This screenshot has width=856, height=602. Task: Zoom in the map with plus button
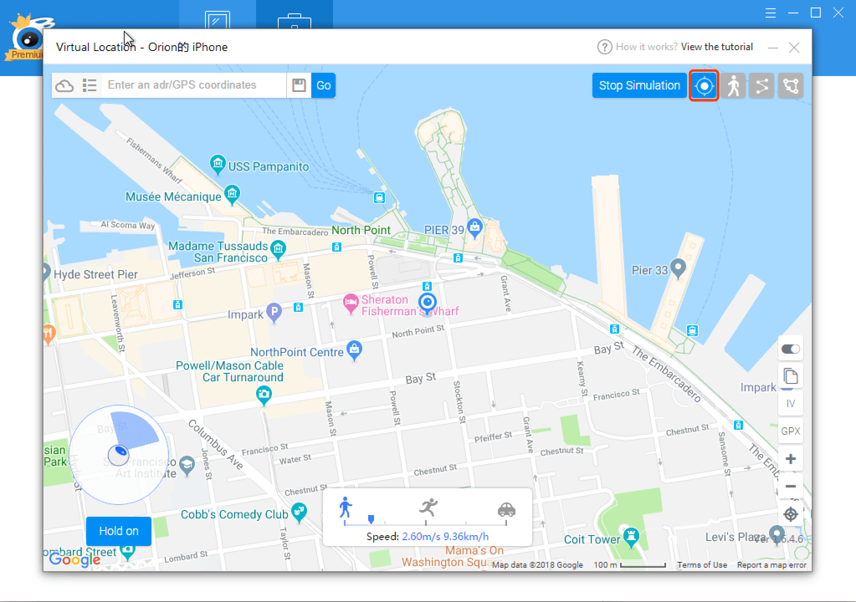790,459
